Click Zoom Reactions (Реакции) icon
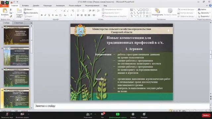212x119 pixels. (144, 114)
